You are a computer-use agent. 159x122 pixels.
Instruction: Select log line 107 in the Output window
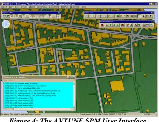click(x=21, y=83)
